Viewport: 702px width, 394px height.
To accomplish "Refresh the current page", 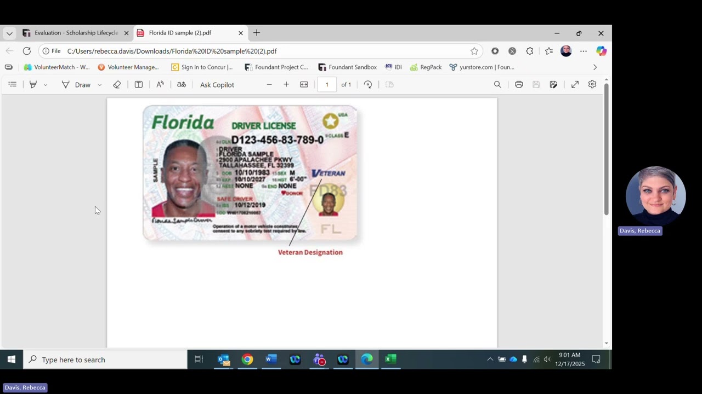I will (x=26, y=51).
